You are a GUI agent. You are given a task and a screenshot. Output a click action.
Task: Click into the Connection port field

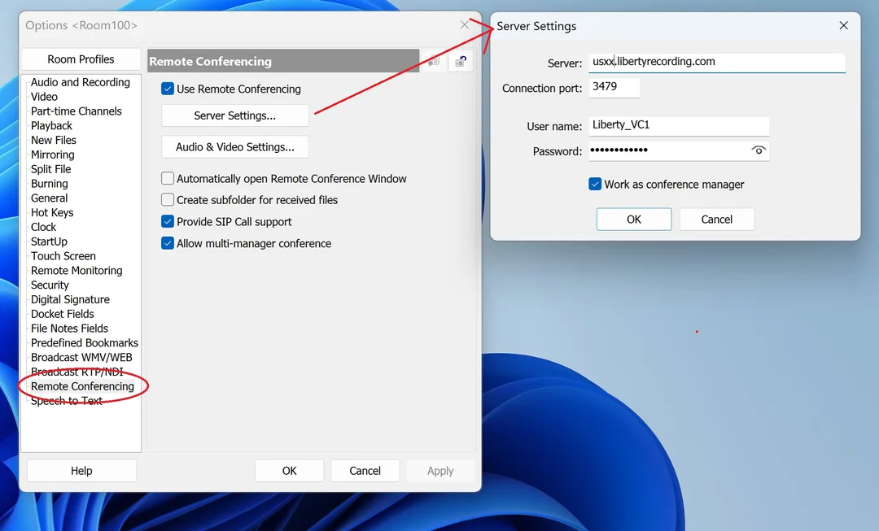(614, 87)
